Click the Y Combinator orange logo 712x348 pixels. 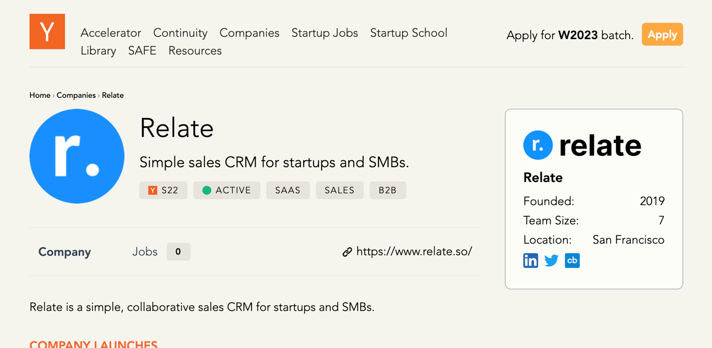pyautogui.click(x=47, y=31)
